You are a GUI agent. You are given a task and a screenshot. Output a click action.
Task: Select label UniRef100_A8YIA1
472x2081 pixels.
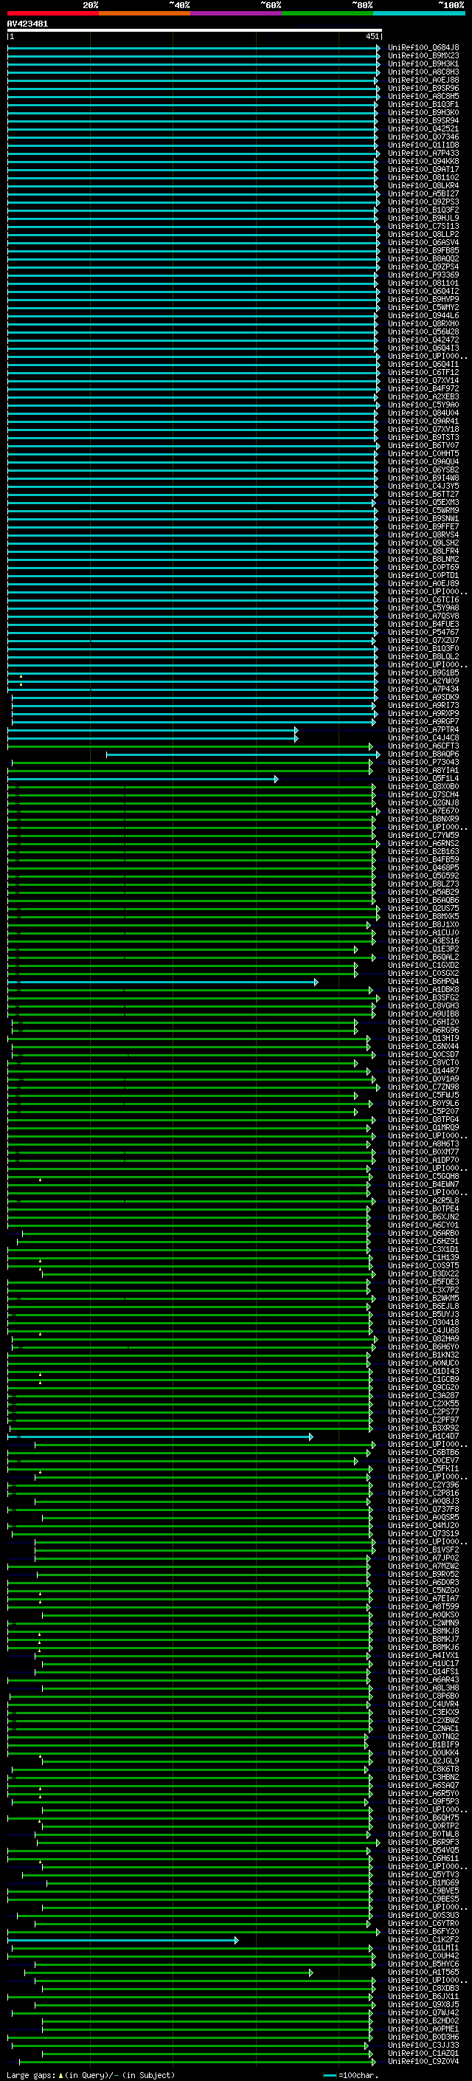tap(423, 770)
